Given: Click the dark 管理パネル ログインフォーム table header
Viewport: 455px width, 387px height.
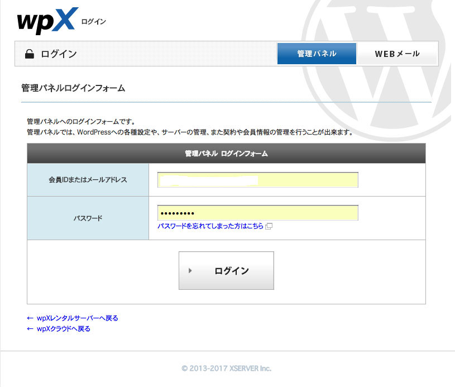Looking at the screenshot, I should click(226, 153).
